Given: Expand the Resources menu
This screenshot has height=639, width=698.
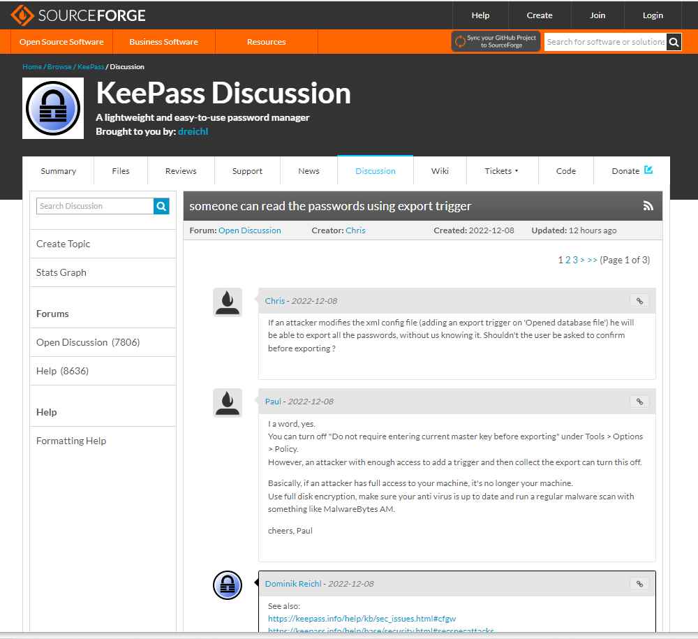Looking at the screenshot, I should (266, 42).
